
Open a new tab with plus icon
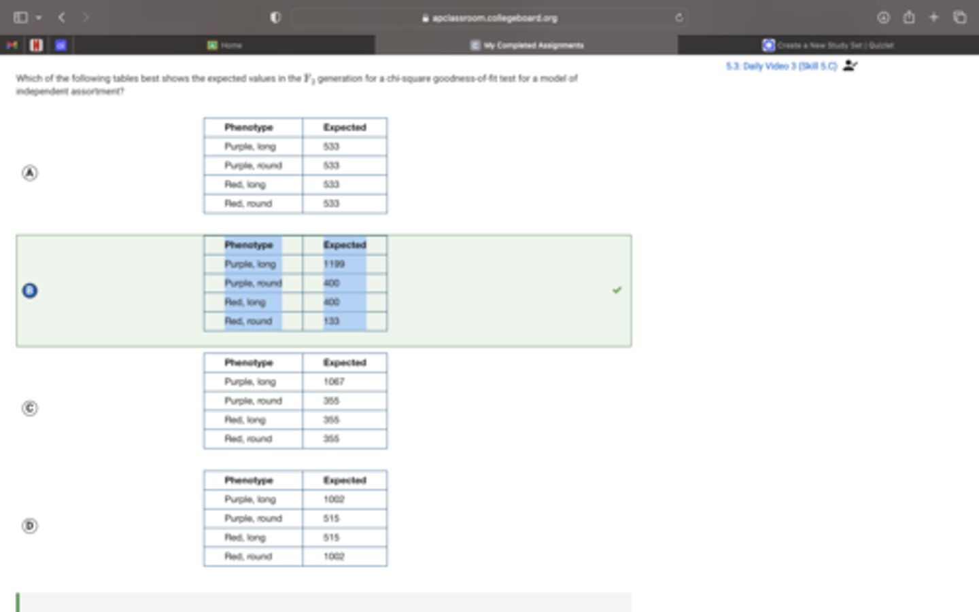(934, 18)
